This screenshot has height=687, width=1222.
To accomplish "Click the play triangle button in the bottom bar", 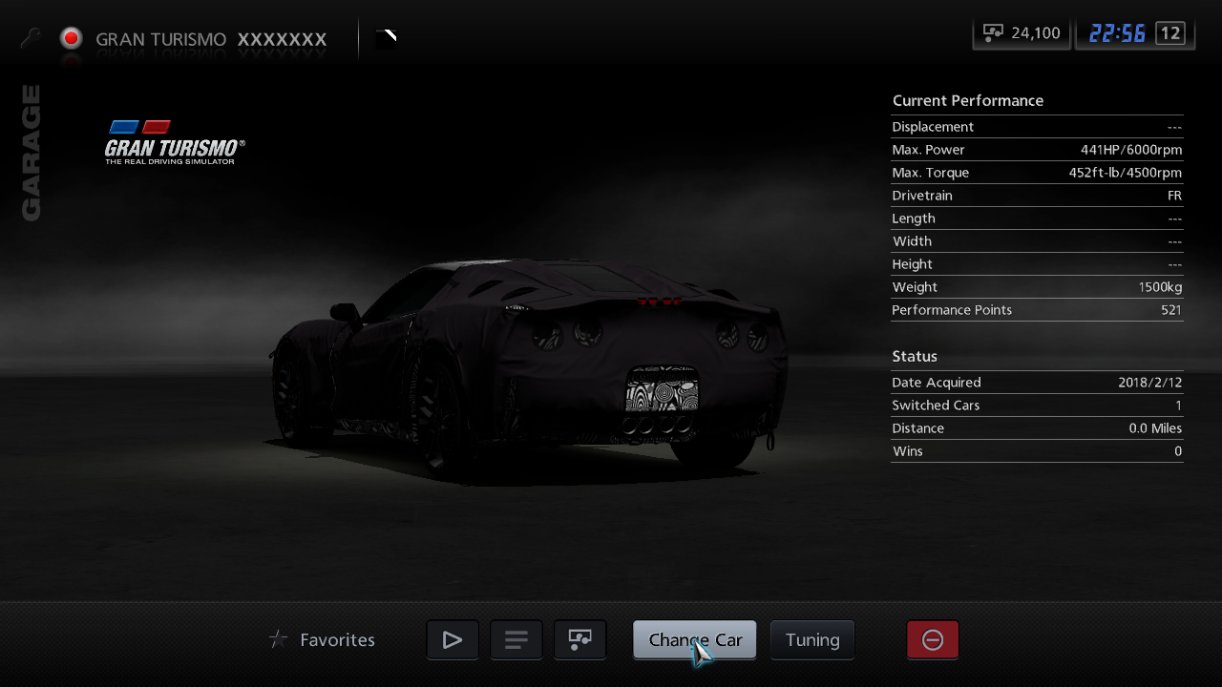I will [453, 639].
